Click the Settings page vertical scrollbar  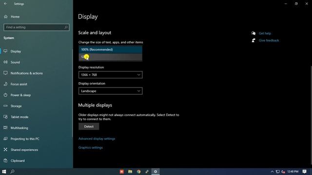coord(311,115)
